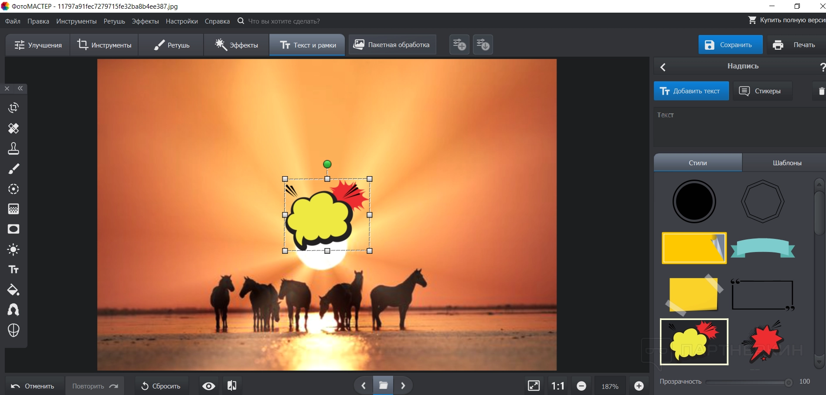Select the text tool in left sidebar
This screenshot has width=826, height=395.
point(14,269)
